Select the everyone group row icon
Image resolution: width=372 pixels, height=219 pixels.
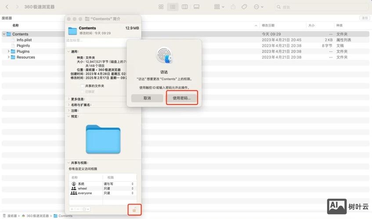point(73,193)
